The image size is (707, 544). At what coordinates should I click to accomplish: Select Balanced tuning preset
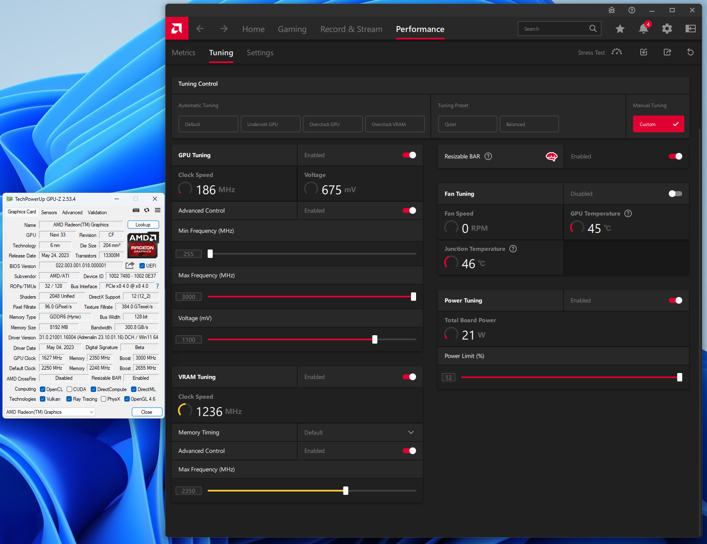pos(529,124)
